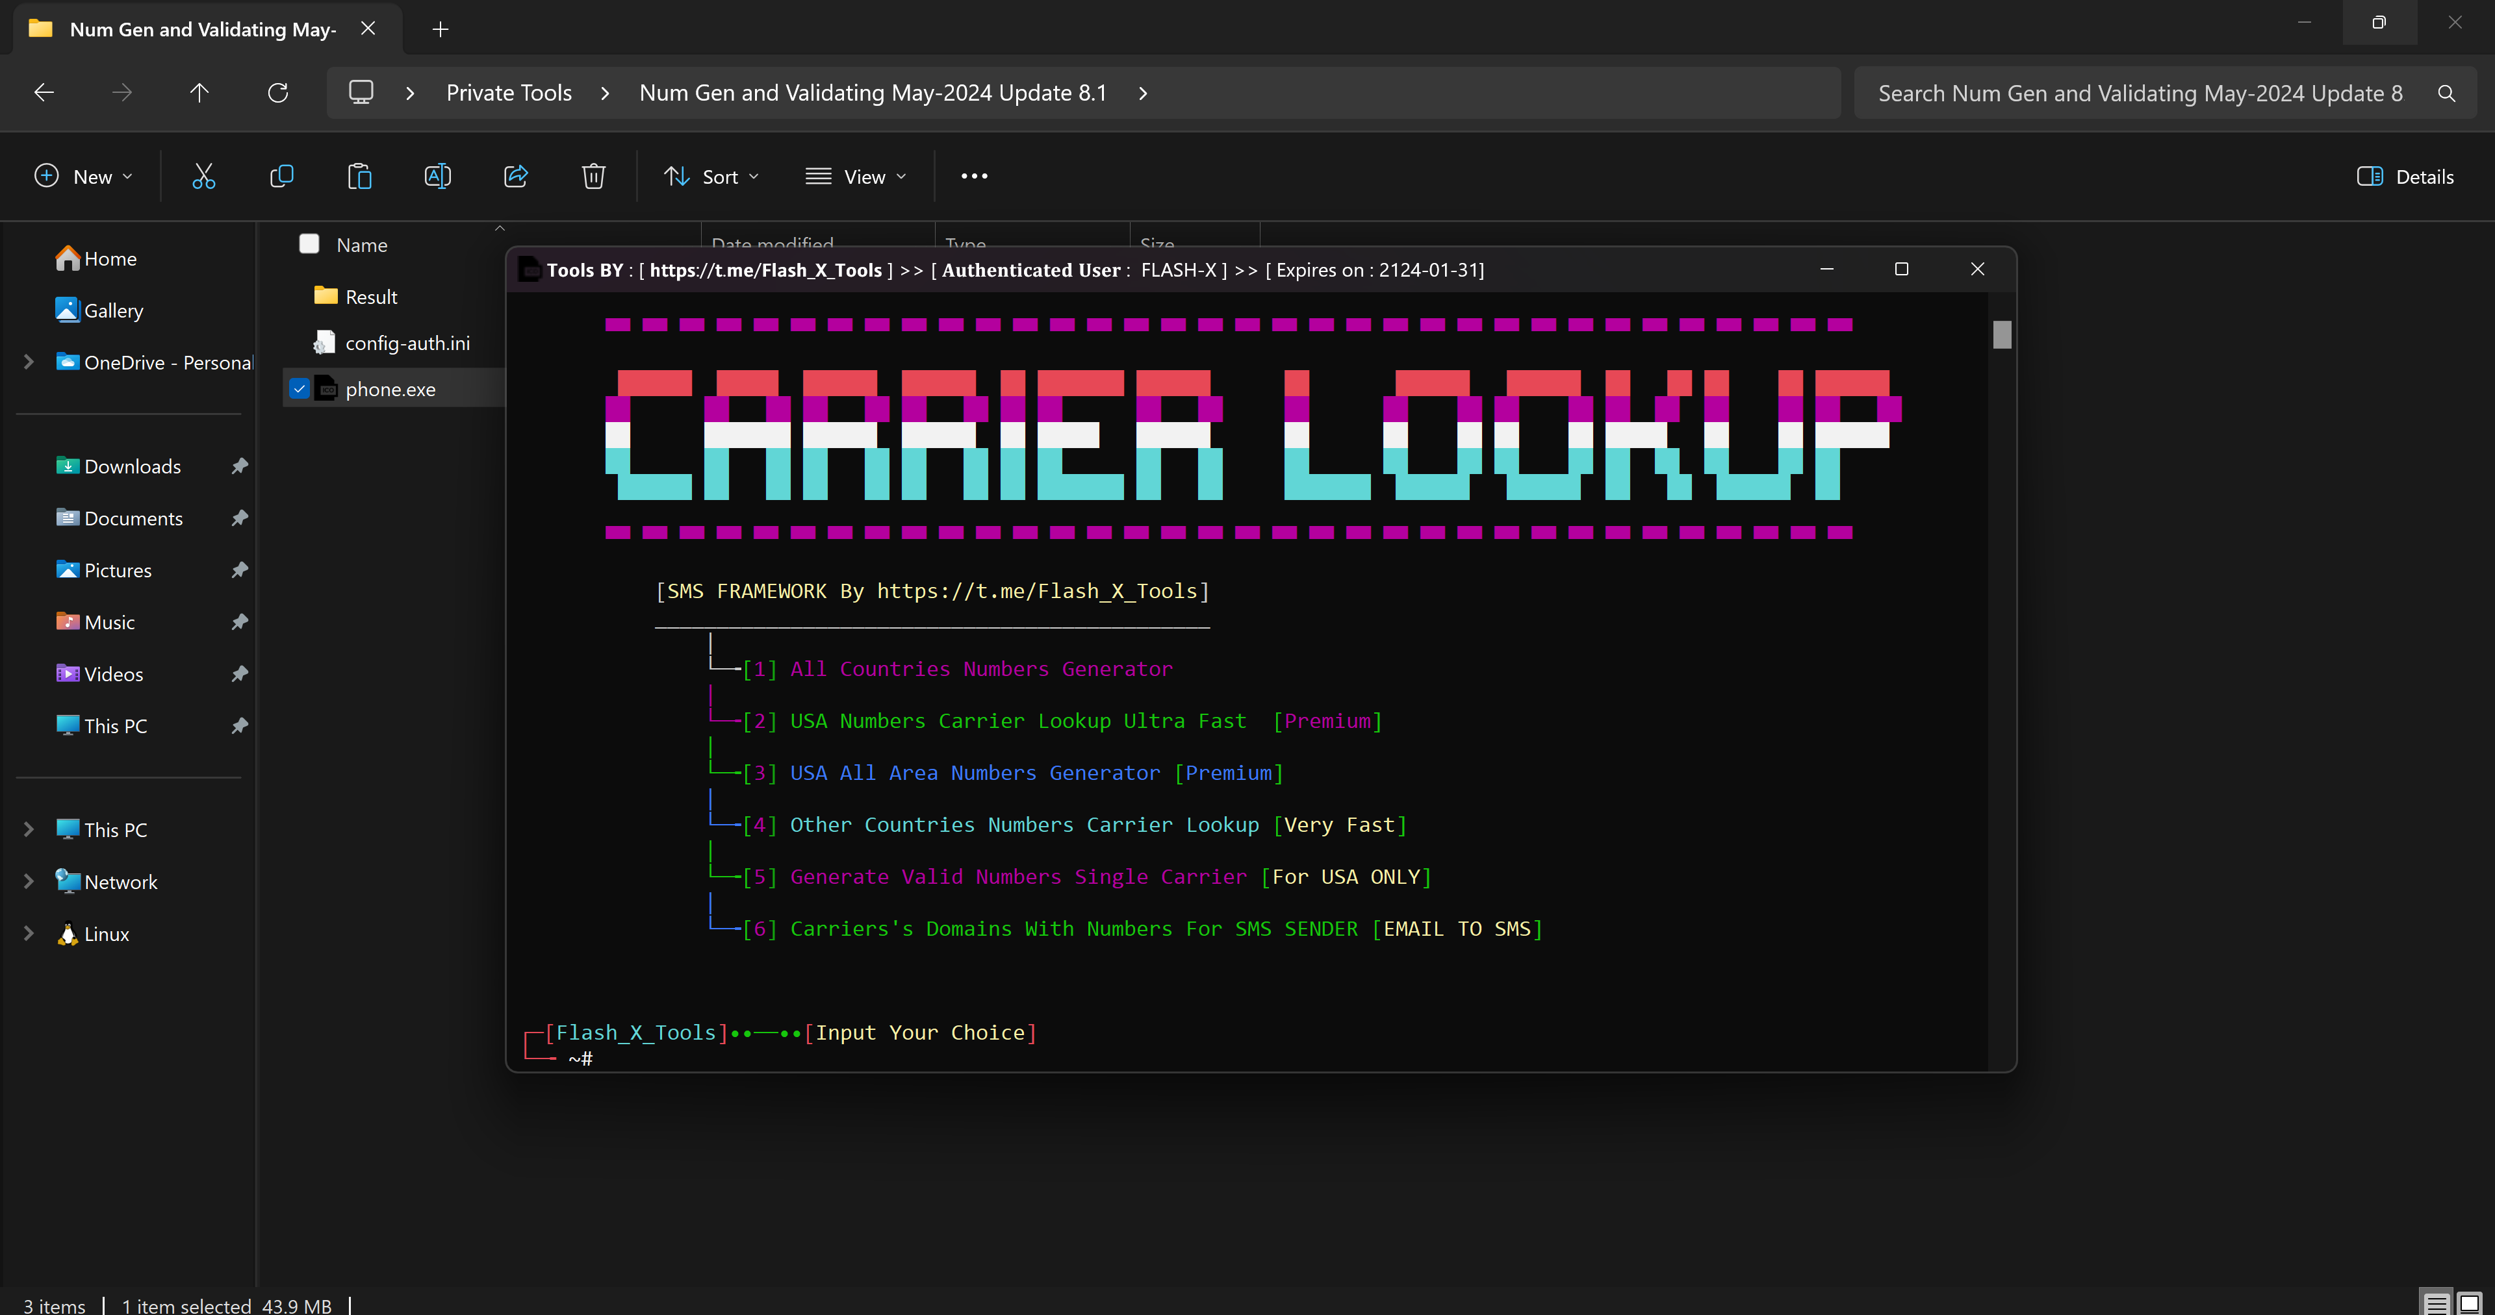Open Downloads quick access folder

[118, 467]
